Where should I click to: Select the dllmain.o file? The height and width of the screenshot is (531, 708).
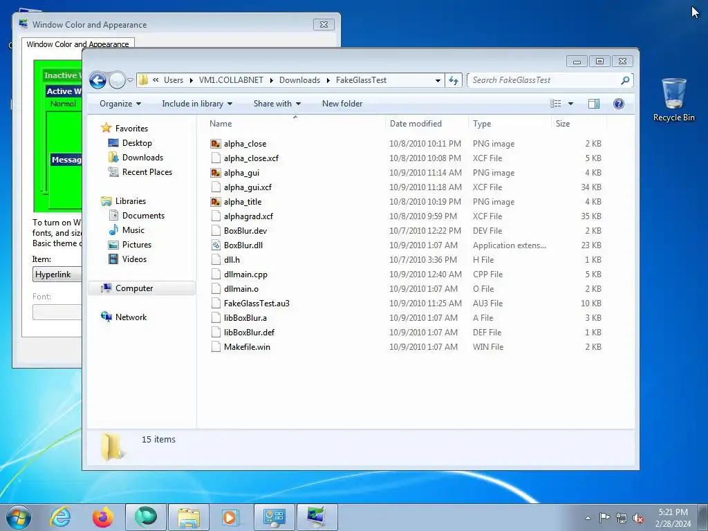click(x=241, y=288)
